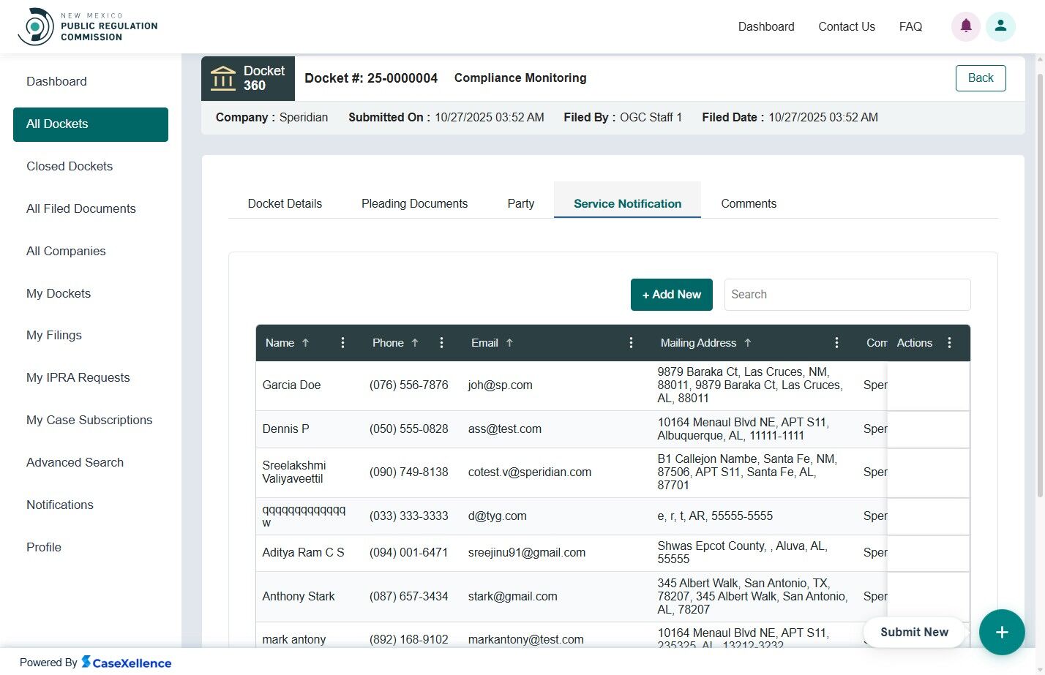The height and width of the screenshot is (675, 1045).
Task: Open All Companies in sidebar
Action: (66, 252)
